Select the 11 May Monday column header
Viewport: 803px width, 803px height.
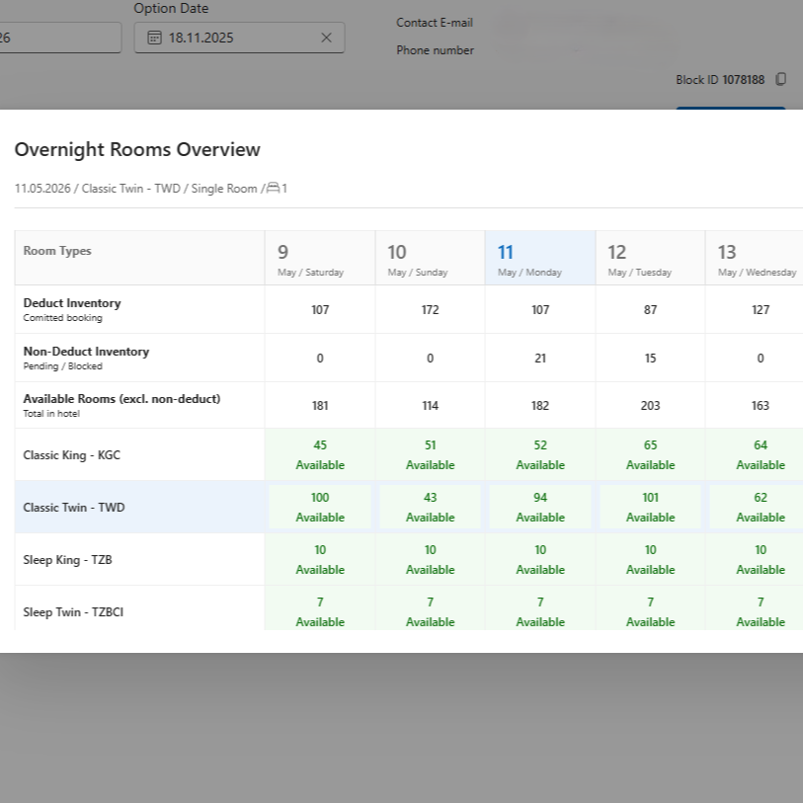tap(540, 258)
